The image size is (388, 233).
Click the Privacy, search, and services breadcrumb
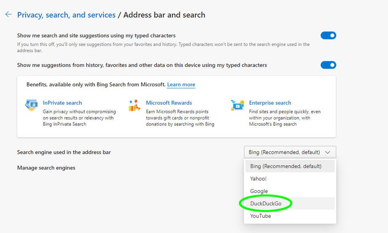66,14
